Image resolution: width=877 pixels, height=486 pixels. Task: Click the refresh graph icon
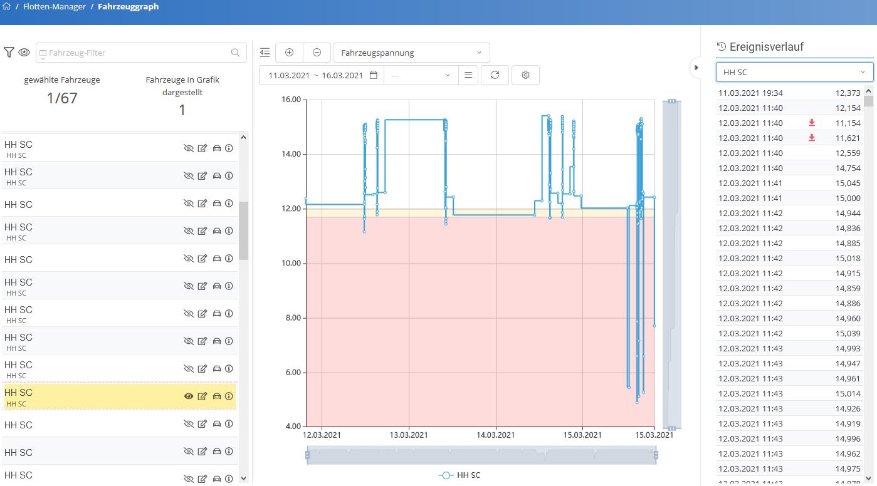[x=495, y=75]
